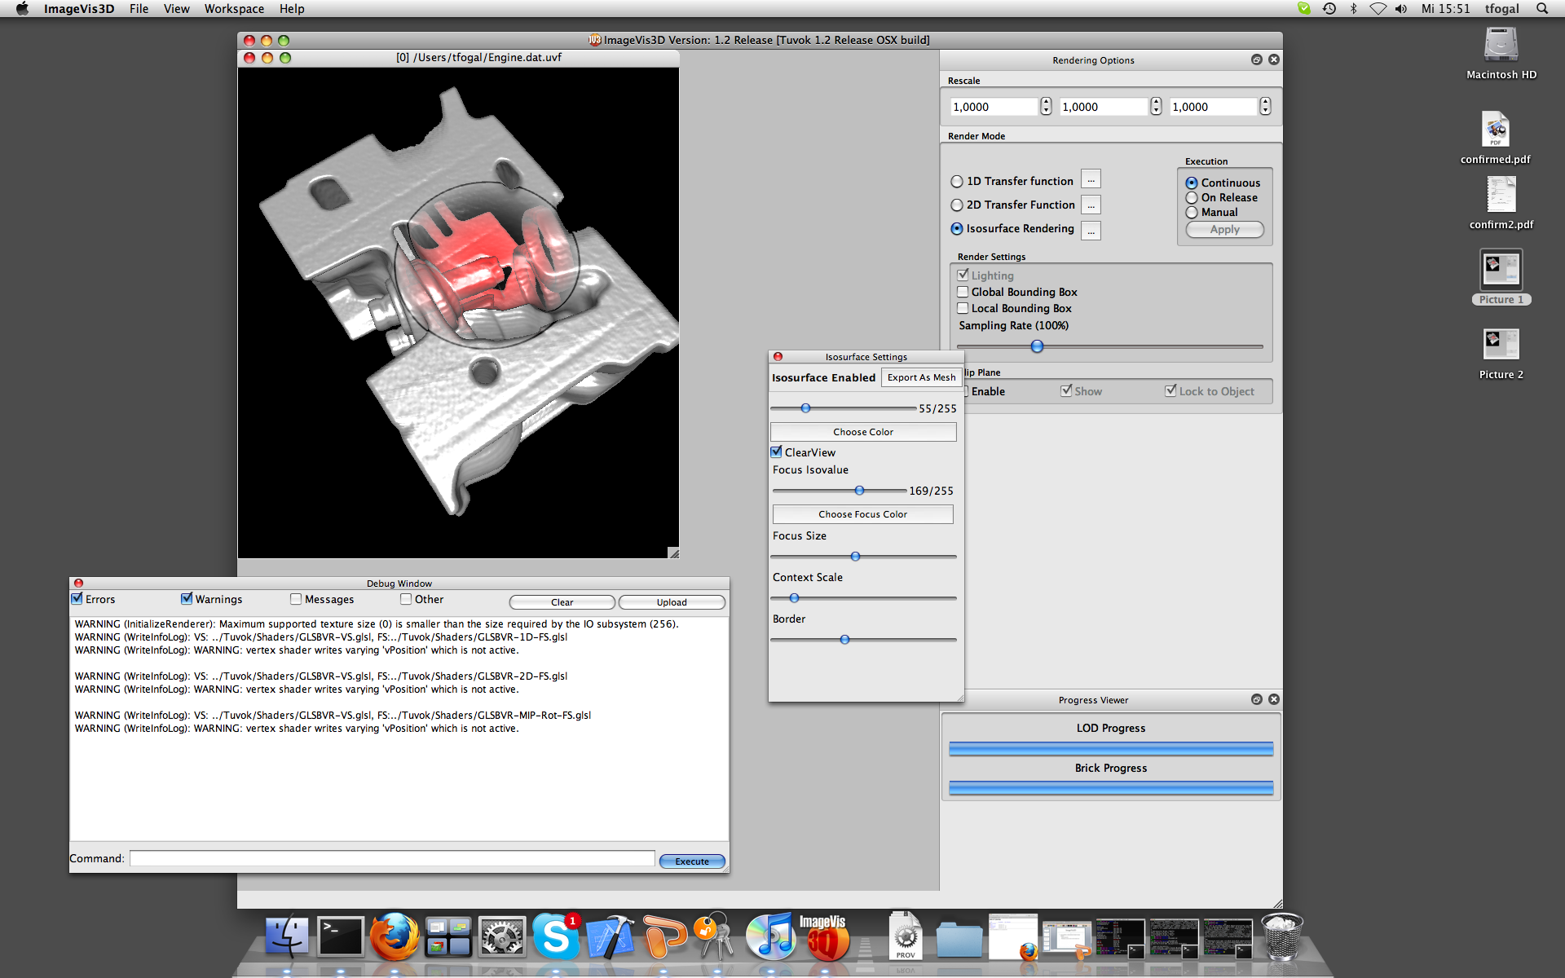Select Isosurface Rendering mode
This screenshot has width=1565, height=978.
click(1012, 228)
